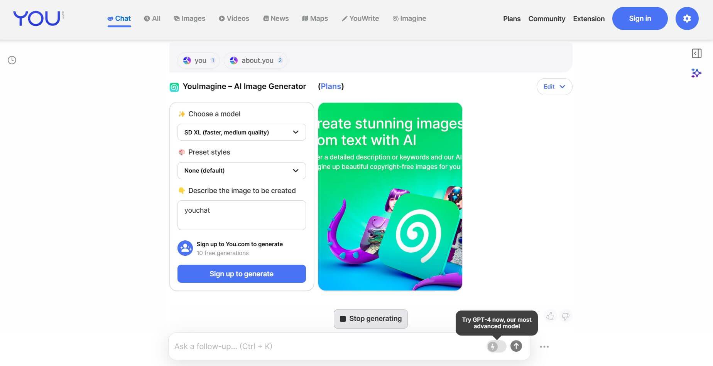Click the YouImagine promotional banner image

[x=390, y=196]
